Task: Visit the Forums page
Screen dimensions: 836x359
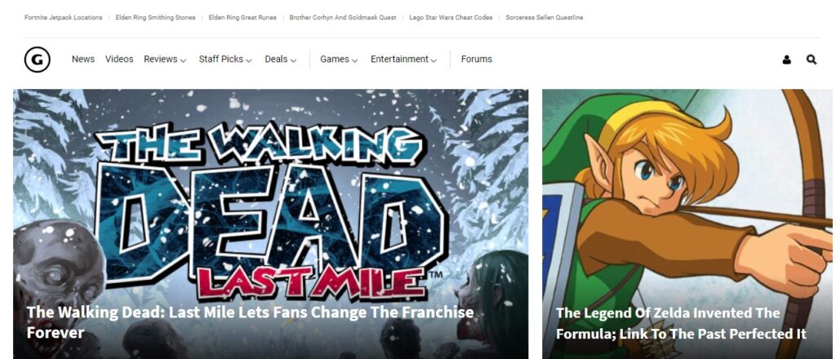Action: [x=477, y=59]
